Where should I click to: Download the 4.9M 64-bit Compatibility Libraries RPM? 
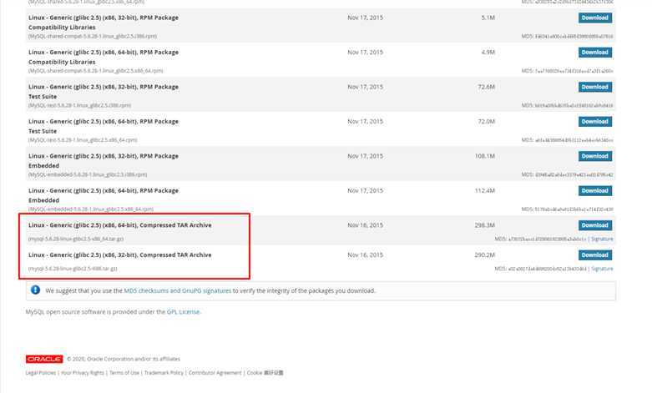coord(594,53)
